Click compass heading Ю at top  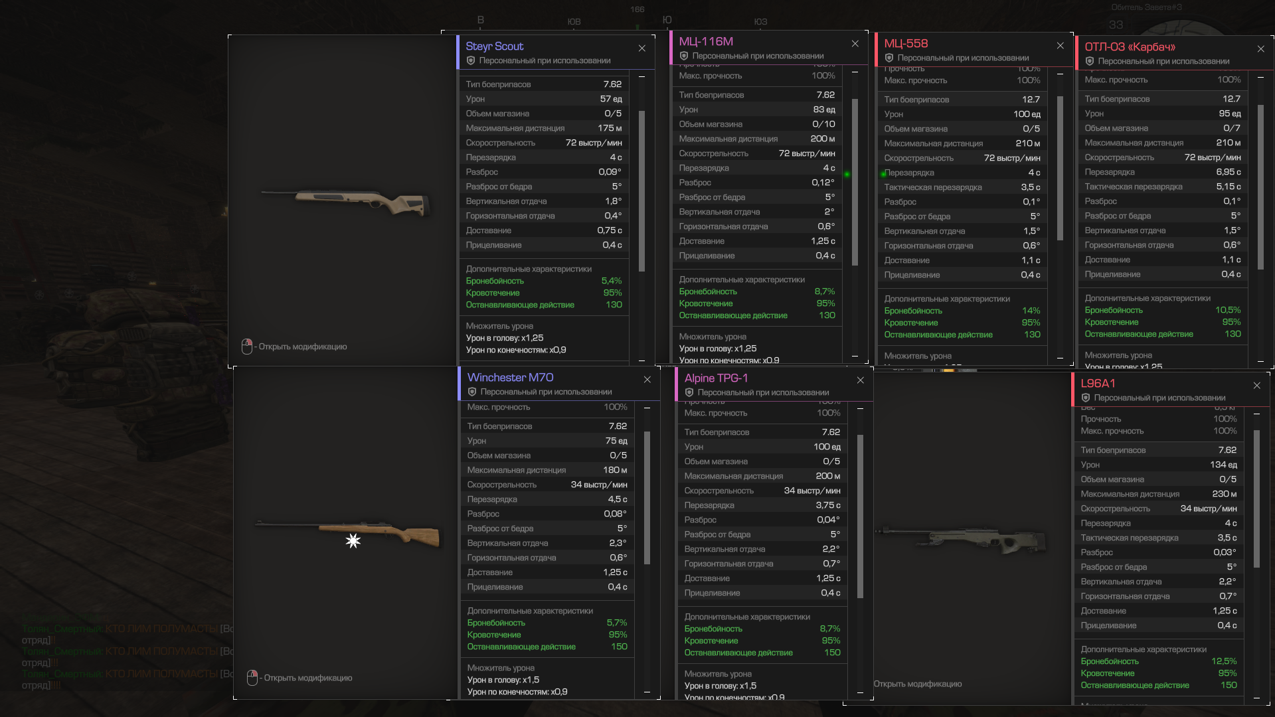coord(667,20)
